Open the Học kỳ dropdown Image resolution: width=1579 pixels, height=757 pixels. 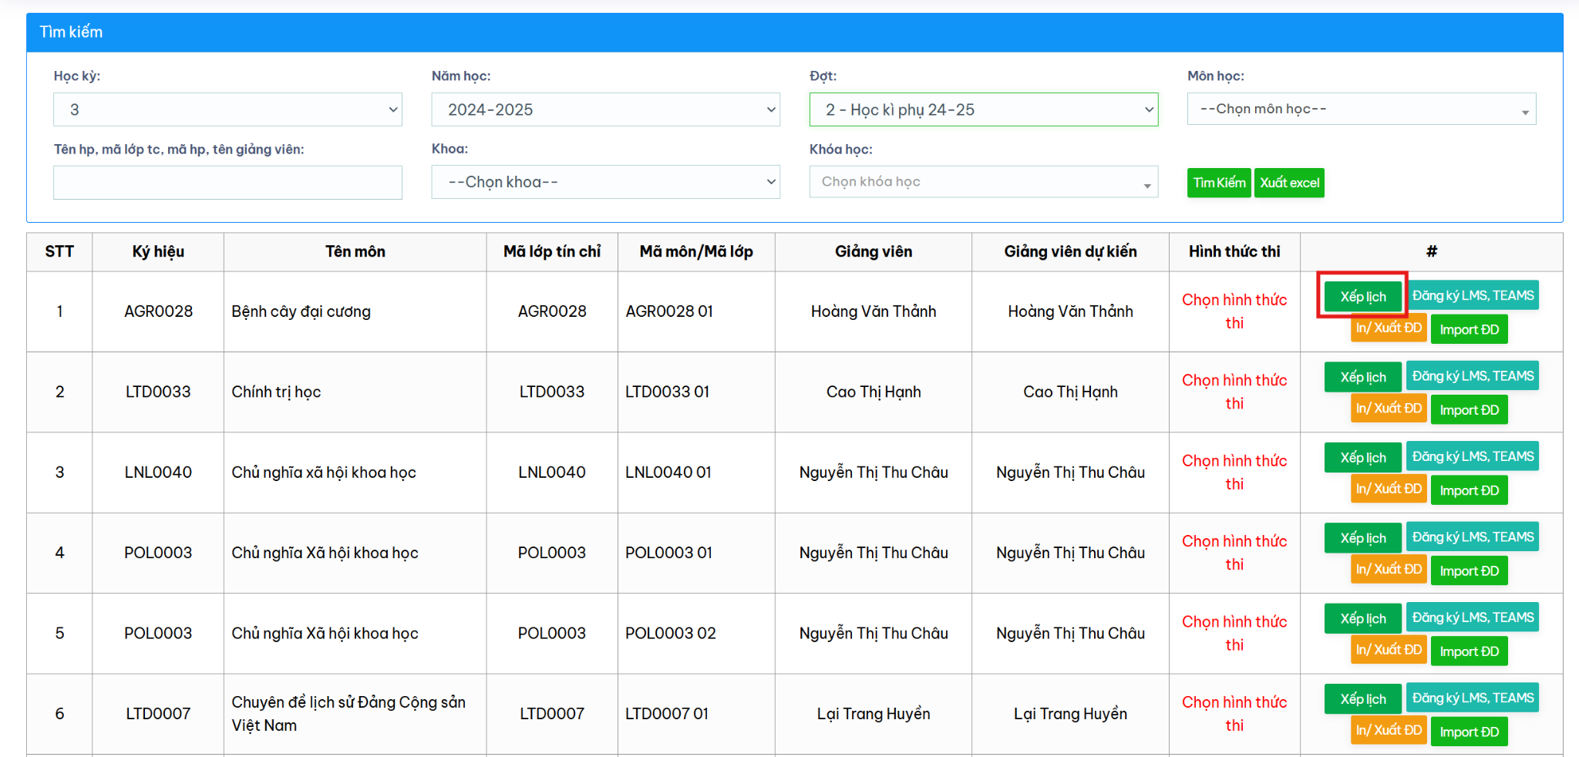[x=227, y=109]
